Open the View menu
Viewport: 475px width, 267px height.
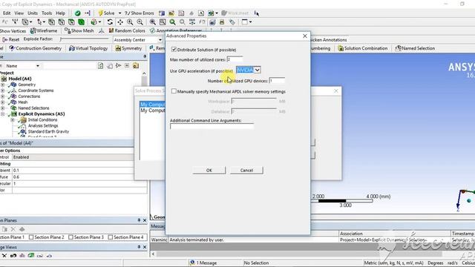pos(19,13)
